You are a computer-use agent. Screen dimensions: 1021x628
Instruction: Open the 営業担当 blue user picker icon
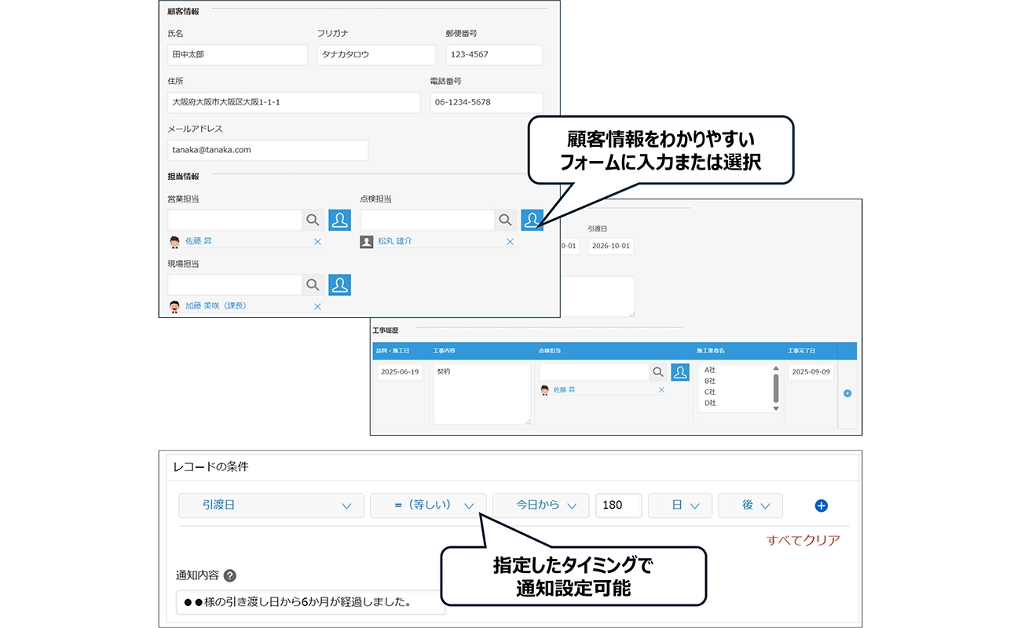(339, 220)
